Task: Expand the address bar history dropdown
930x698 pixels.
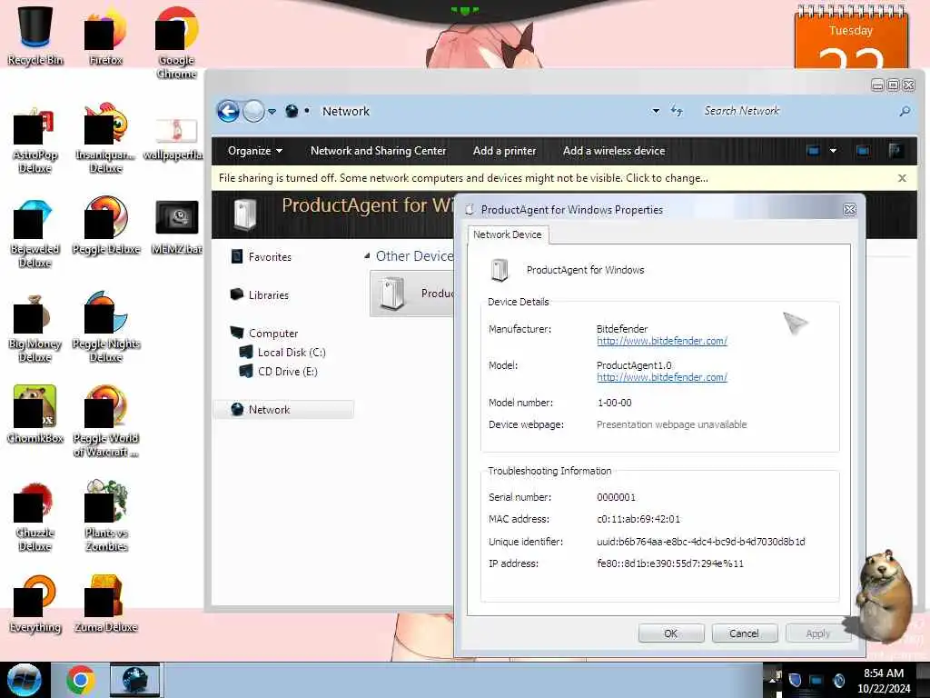Action: pos(656,111)
